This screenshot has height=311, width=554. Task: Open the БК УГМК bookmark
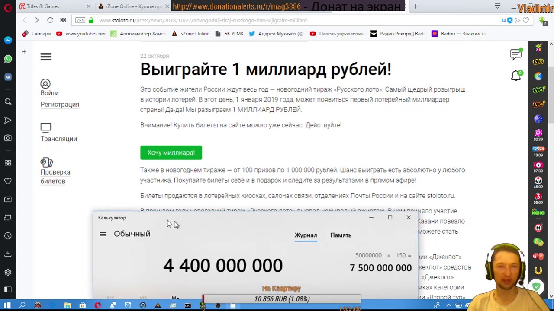tap(229, 34)
